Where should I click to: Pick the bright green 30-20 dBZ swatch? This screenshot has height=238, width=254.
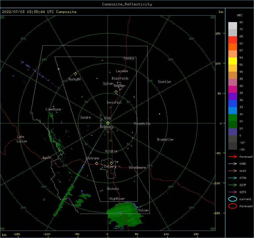[233, 118]
